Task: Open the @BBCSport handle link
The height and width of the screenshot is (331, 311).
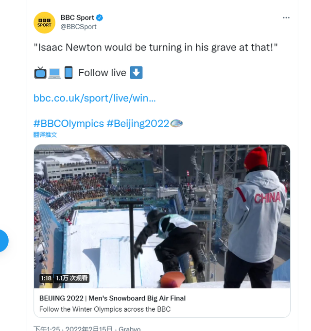Action: tap(78, 27)
